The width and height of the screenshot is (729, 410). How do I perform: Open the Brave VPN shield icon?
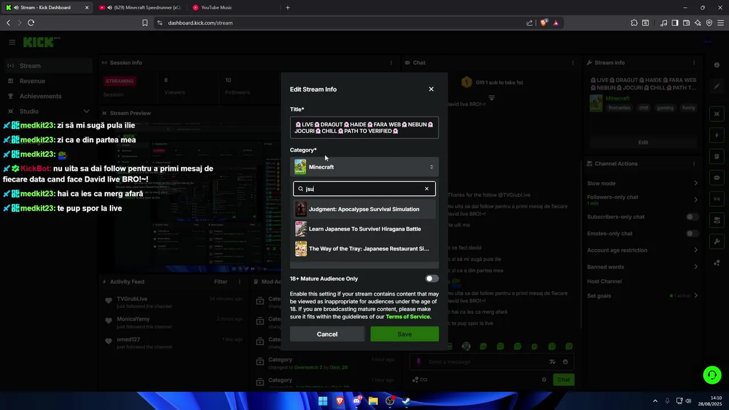709,23
